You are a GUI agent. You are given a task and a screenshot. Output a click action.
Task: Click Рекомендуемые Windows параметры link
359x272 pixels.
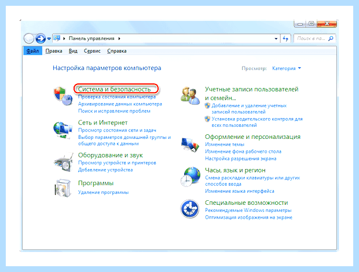(x=248, y=210)
